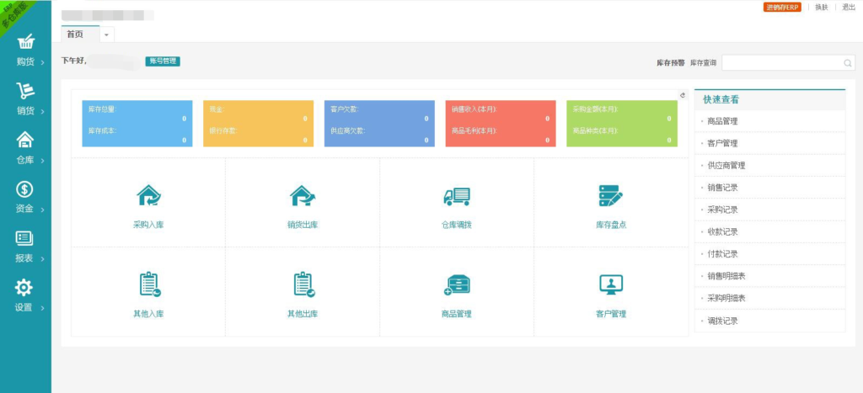Click the 换肤 skin change link
863x393 pixels.
[x=821, y=8]
